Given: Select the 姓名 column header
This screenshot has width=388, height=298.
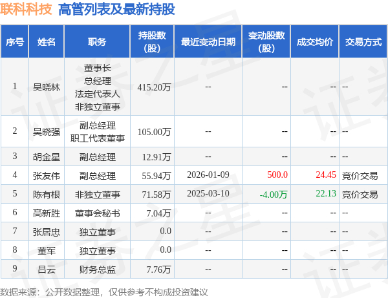Looking at the screenshot, I should pyautogui.click(x=47, y=42).
